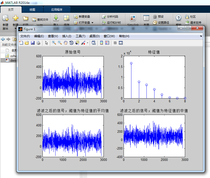Open the 文件(F) menu in Figure 1

[x=25, y=36]
